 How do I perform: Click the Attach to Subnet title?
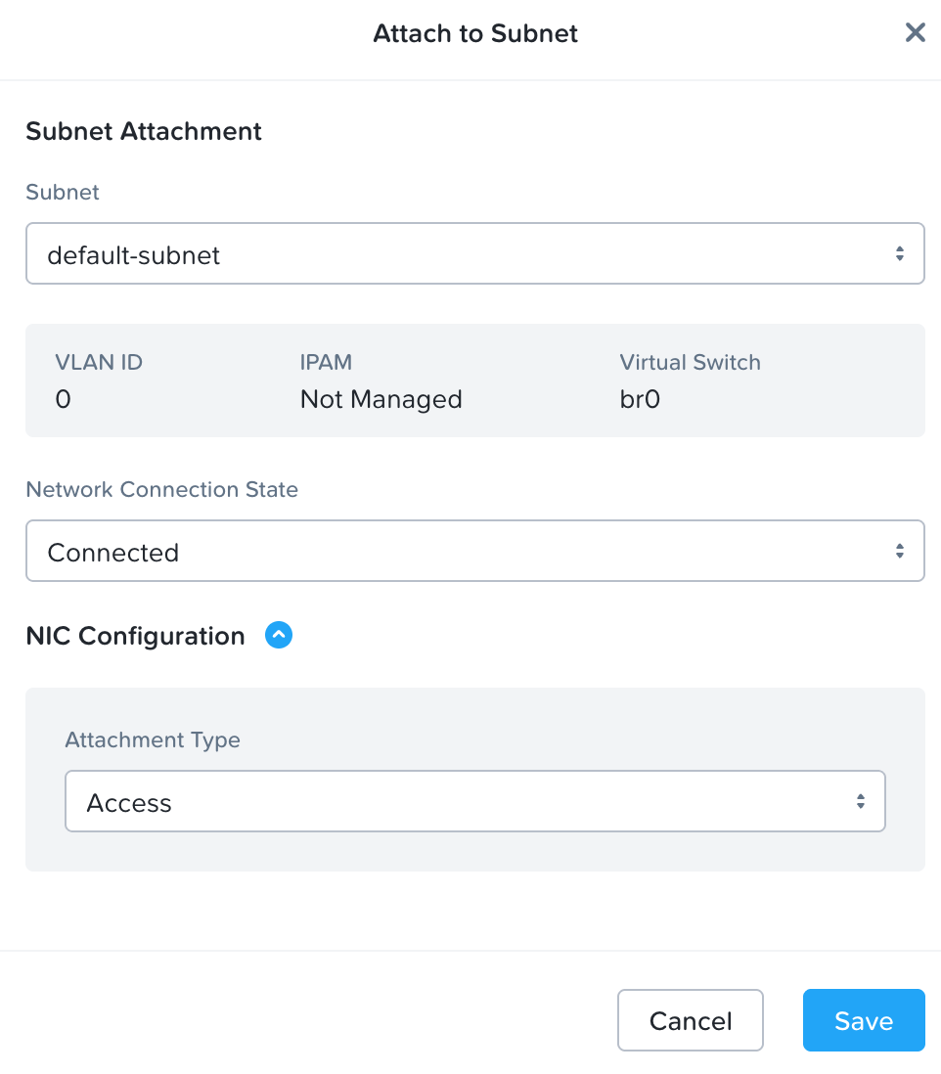point(475,33)
